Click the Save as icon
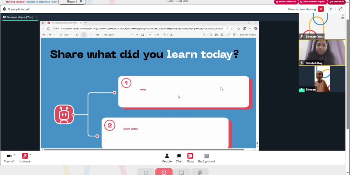The height and width of the screenshot is (175, 350). pos(222,35)
